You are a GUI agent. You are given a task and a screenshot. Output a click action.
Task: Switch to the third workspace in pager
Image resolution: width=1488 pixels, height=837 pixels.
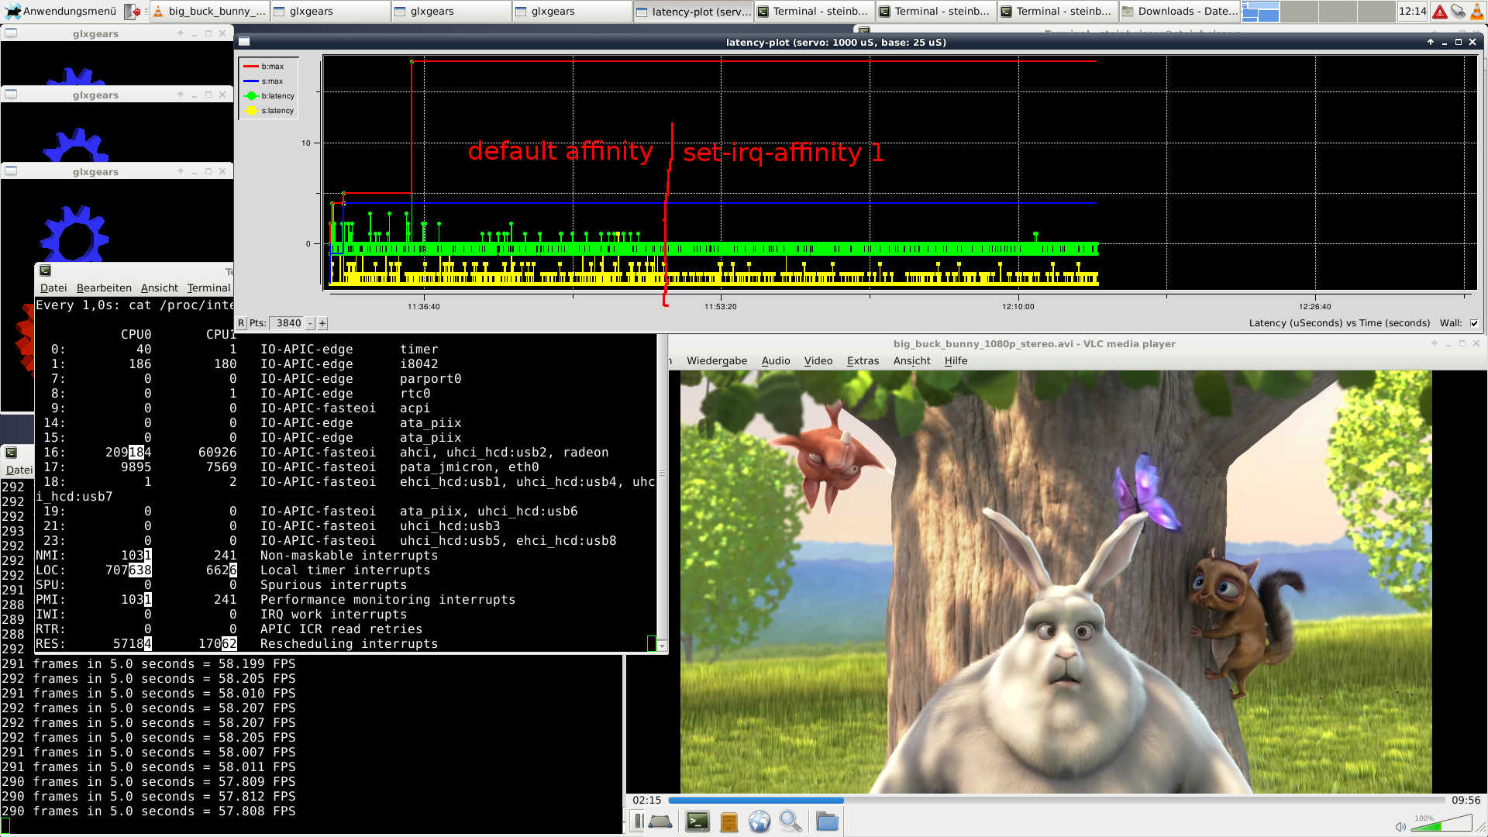pyautogui.click(x=1338, y=11)
